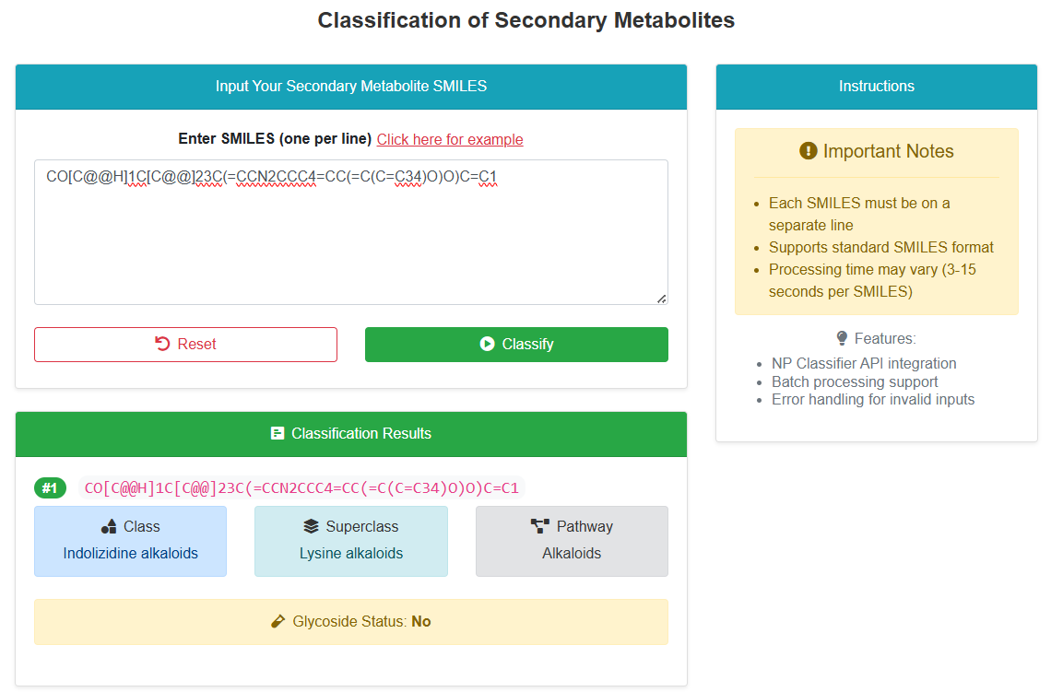Image resolution: width=1051 pixels, height=692 pixels.
Task: Open the 'Click here for example' link
Action: point(450,139)
